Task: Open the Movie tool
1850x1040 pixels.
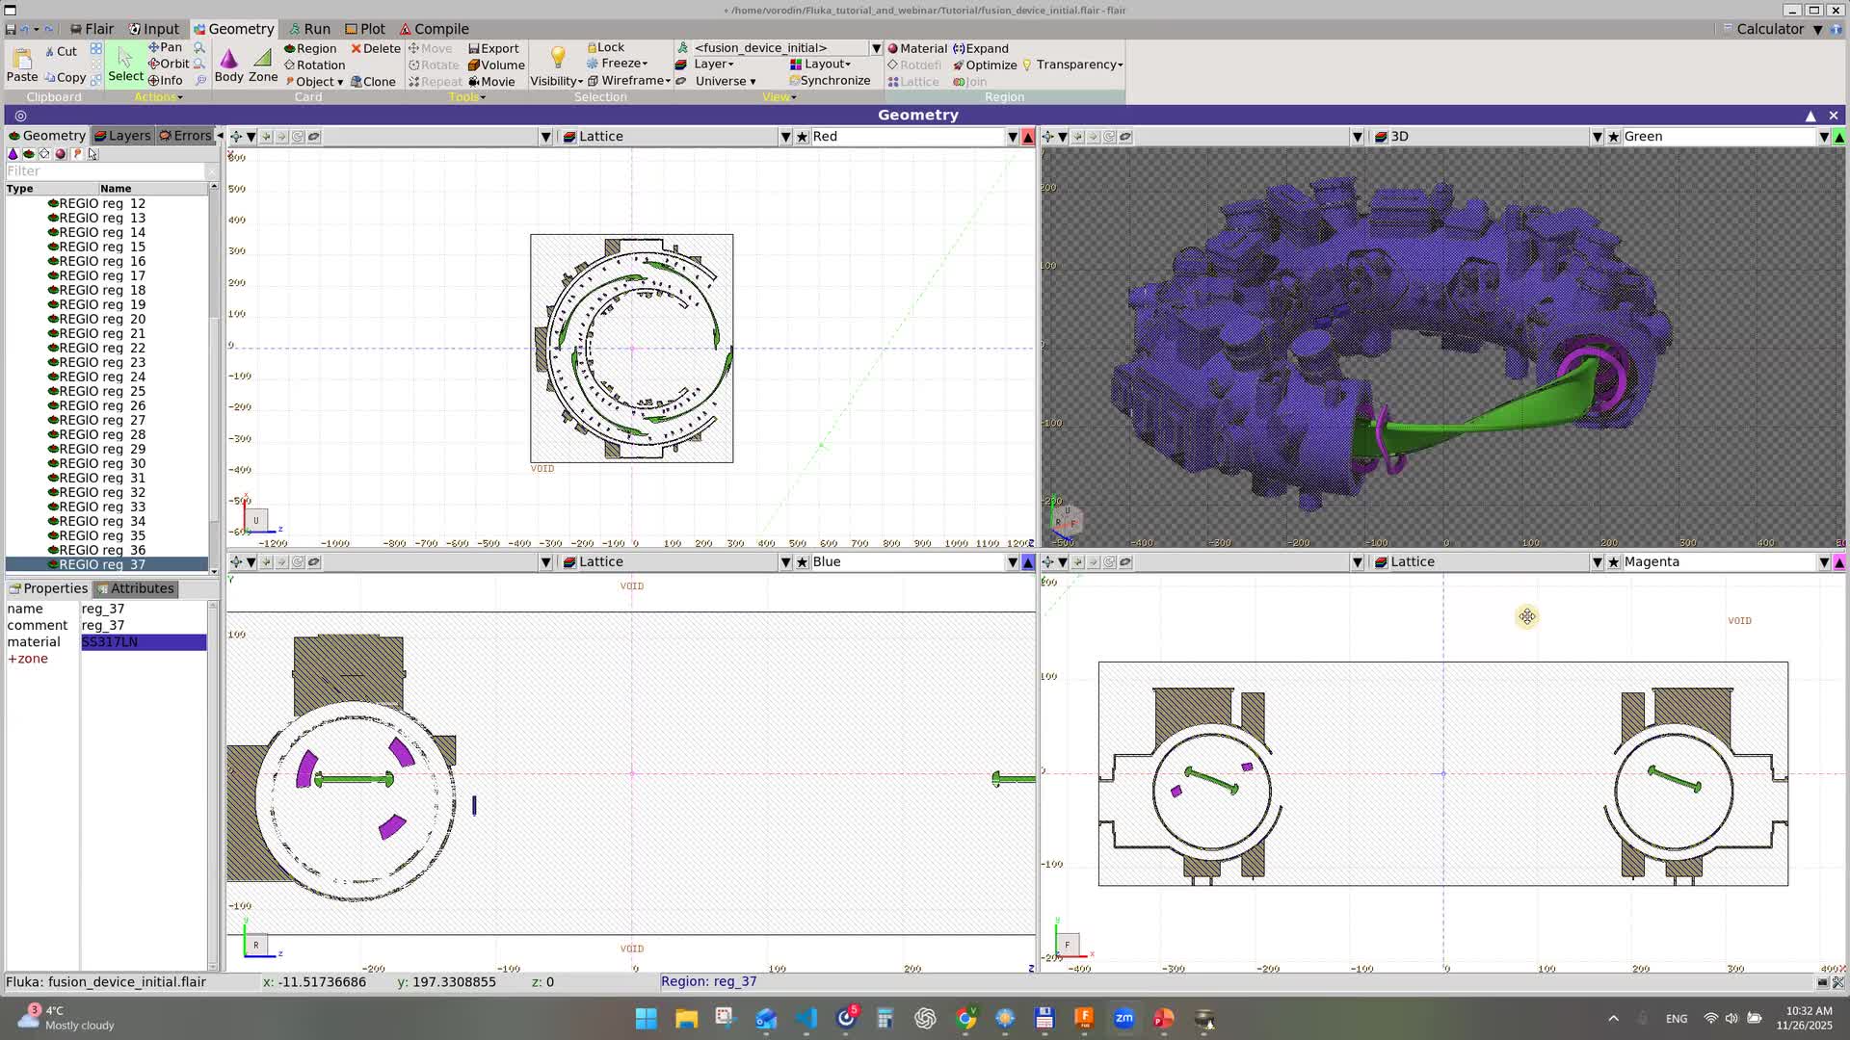Action: pyautogui.click(x=491, y=82)
